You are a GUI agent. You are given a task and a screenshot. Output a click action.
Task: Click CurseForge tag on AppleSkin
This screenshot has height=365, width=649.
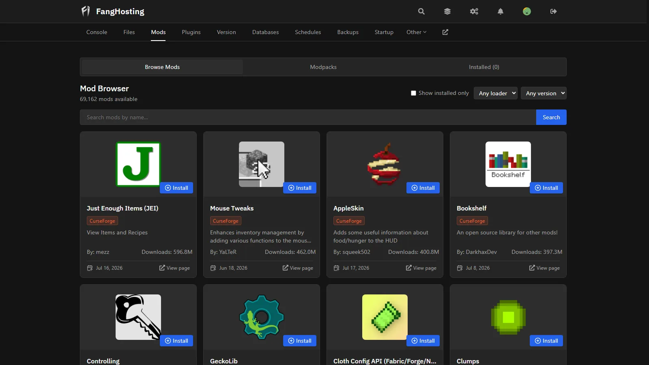pos(349,221)
